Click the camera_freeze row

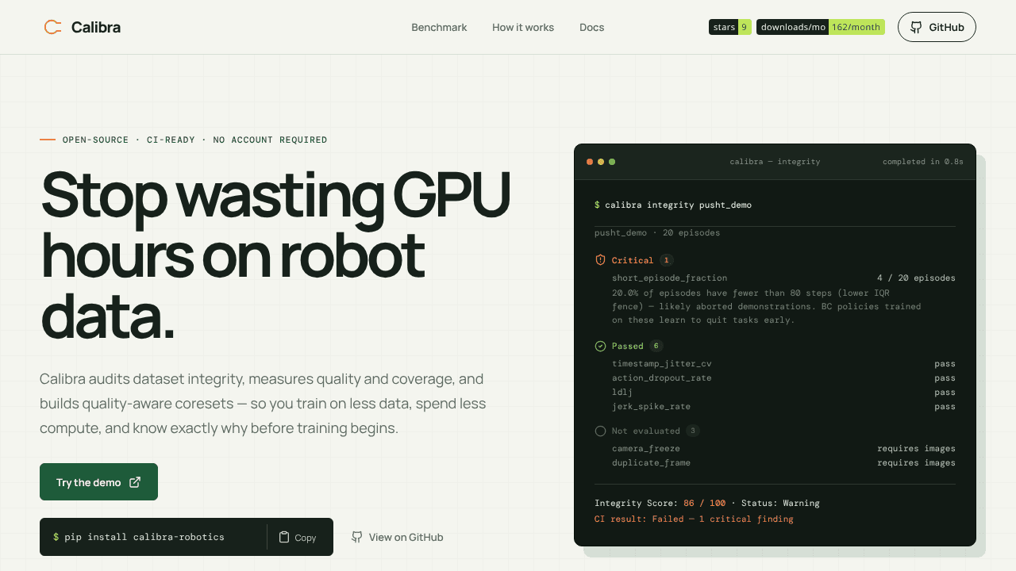pos(783,448)
